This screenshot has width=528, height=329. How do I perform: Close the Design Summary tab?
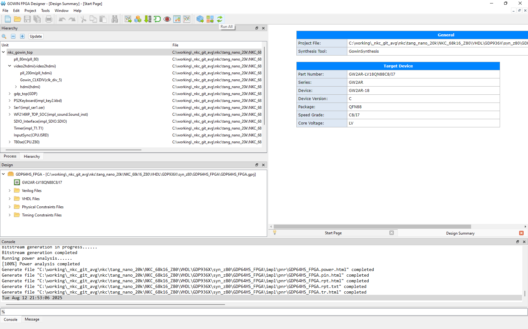pyautogui.click(x=521, y=233)
